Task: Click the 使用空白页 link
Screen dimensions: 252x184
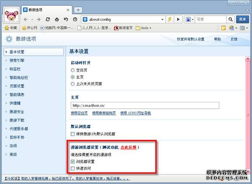Action: 79,113
